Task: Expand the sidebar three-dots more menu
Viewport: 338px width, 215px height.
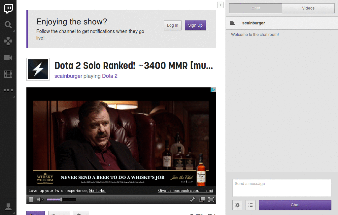Action: pyautogui.click(x=8, y=90)
